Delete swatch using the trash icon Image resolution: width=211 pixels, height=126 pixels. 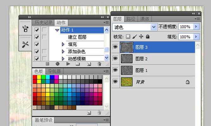[x=99, y=113]
